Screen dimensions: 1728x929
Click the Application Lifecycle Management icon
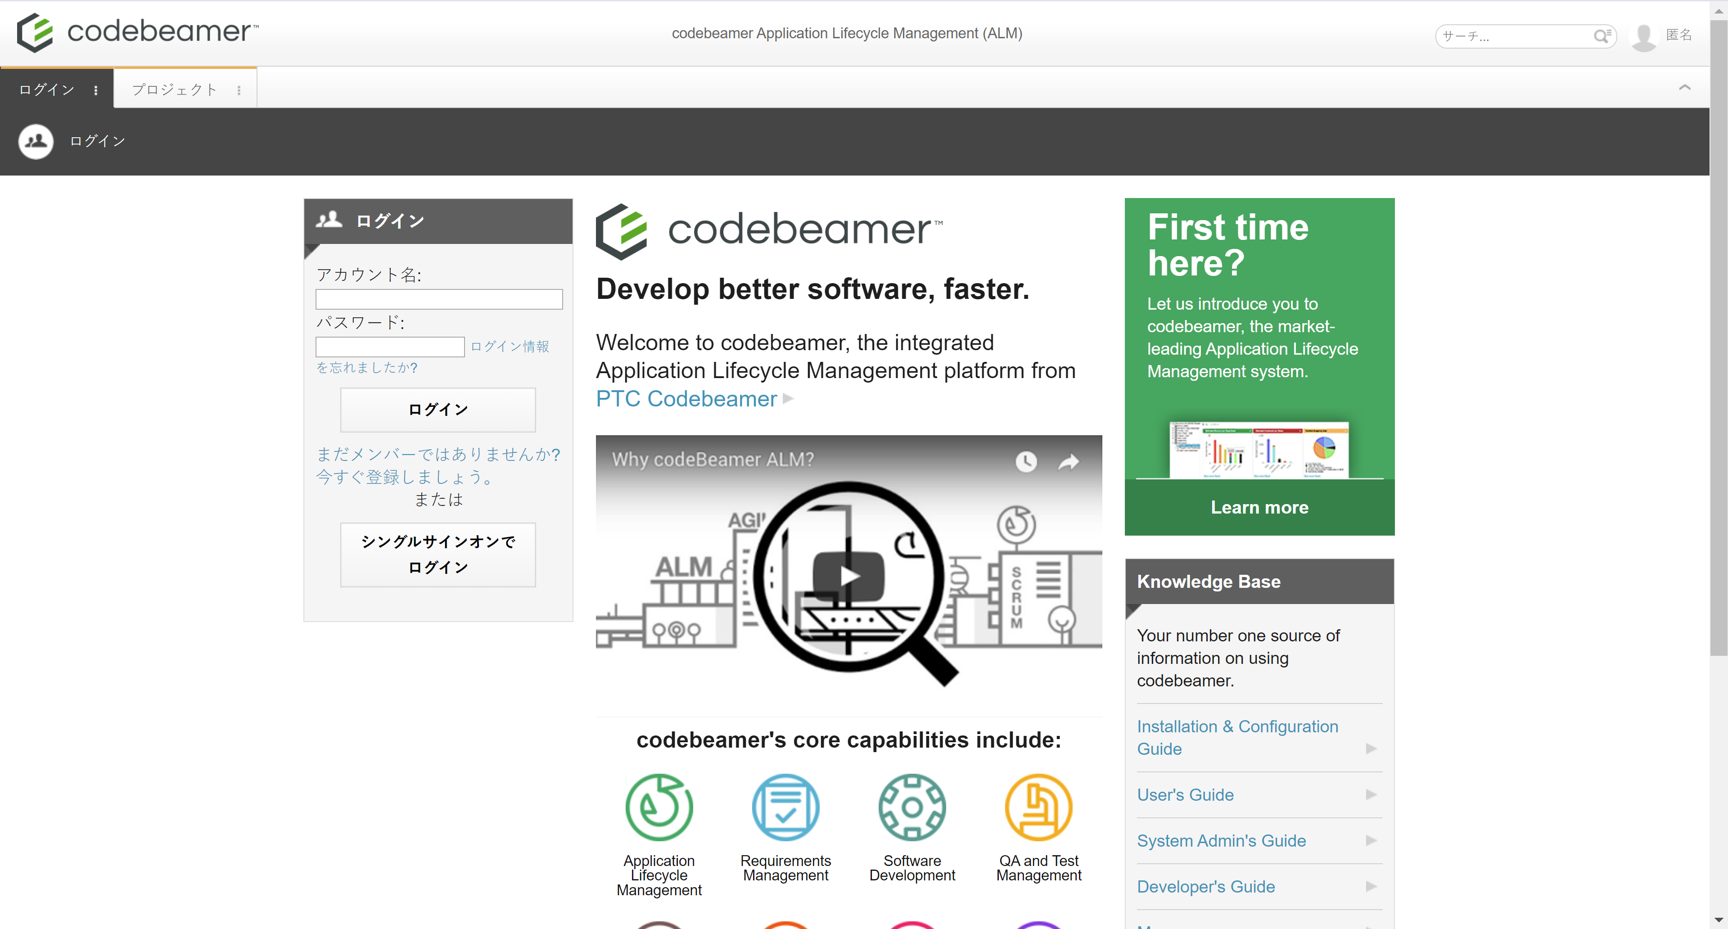pyautogui.click(x=659, y=807)
